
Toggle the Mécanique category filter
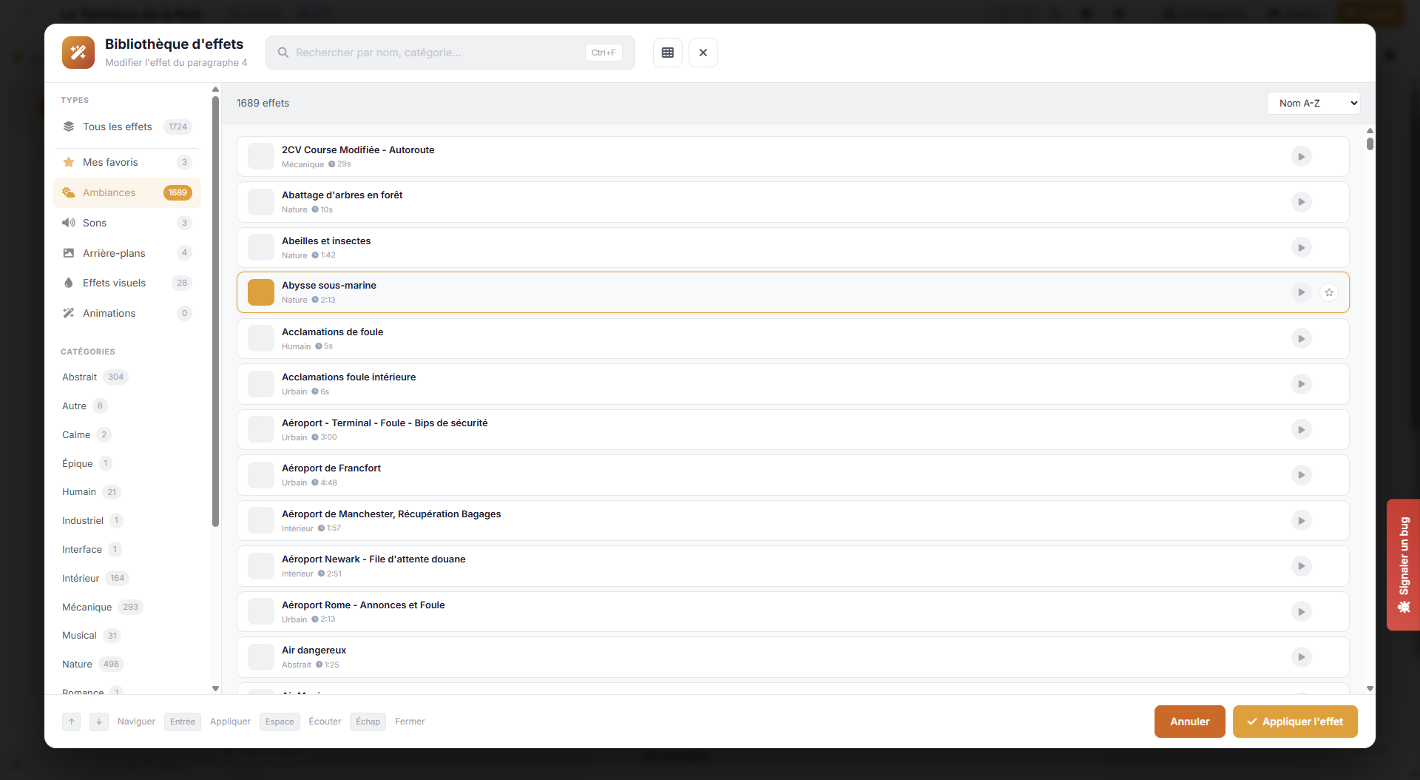pyautogui.click(x=87, y=607)
